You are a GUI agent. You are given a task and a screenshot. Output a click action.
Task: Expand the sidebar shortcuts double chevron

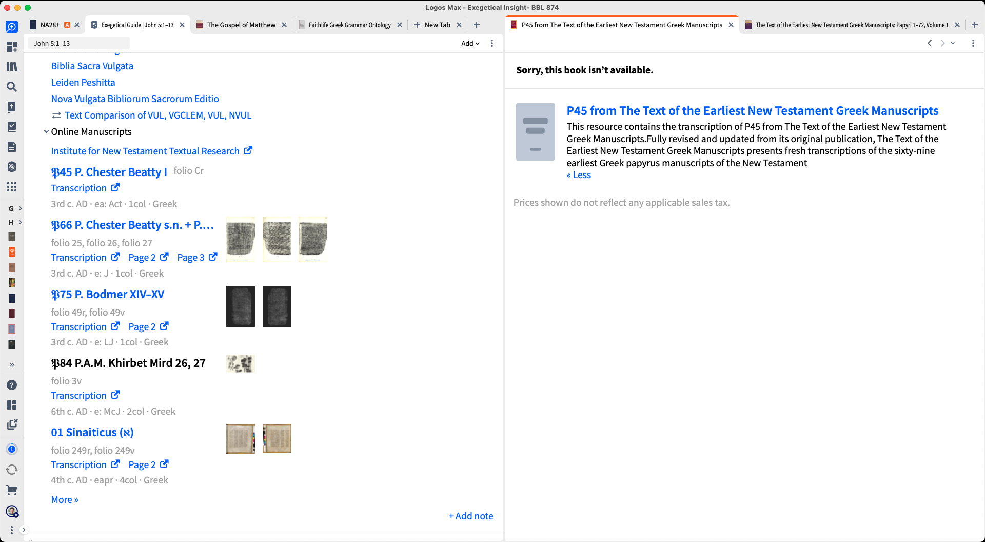(x=12, y=365)
